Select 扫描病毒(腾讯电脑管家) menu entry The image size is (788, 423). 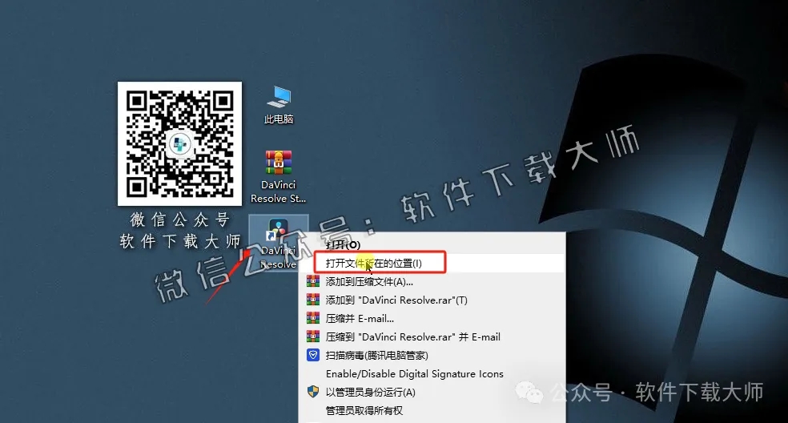376,355
